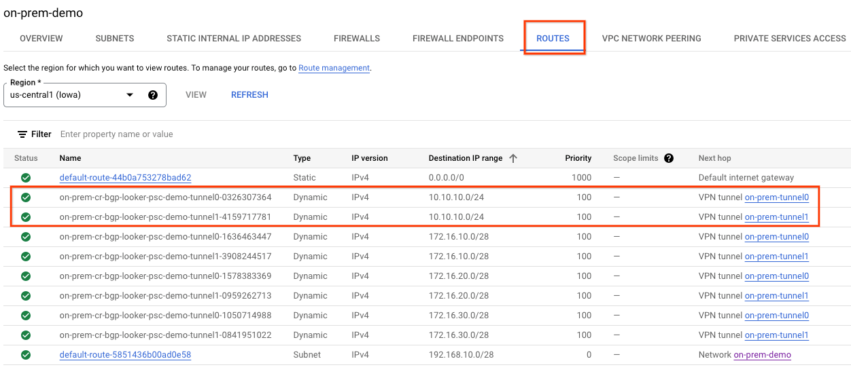The height and width of the screenshot is (378, 851).
Task: Sort by the Priority column header
Action: (x=578, y=158)
